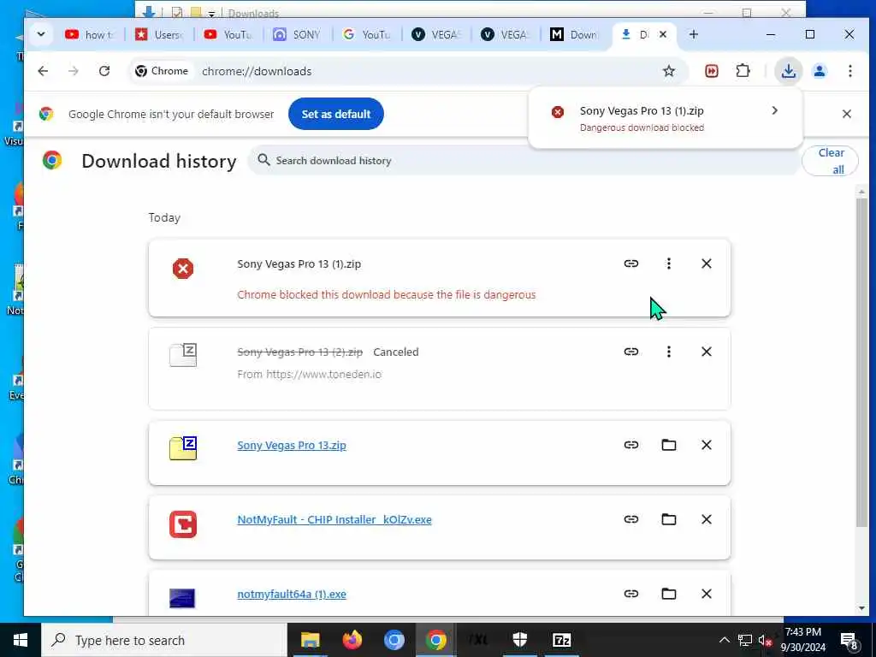876x657 pixels.
Task: Open File Explorer from the taskbar
Action: 310,640
